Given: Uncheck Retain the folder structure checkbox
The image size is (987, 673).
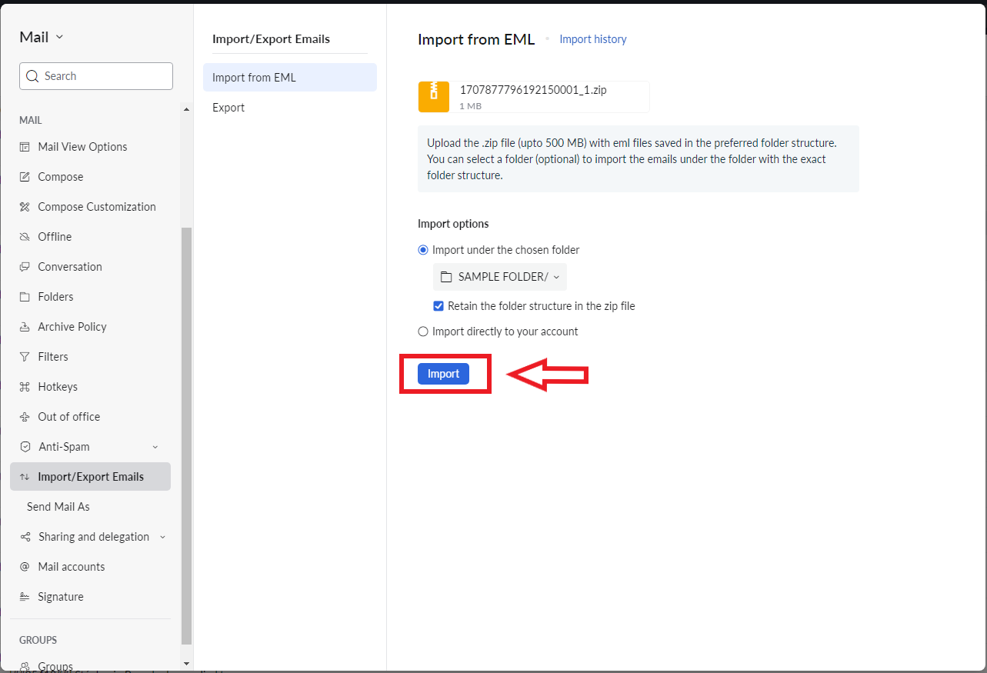Looking at the screenshot, I should pyautogui.click(x=438, y=306).
